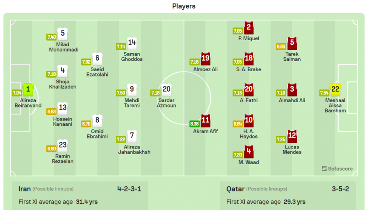368x210 pixels.
Task: Open Lucas Mendes' number 12 jersey
Action: pyautogui.click(x=292, y=136)
